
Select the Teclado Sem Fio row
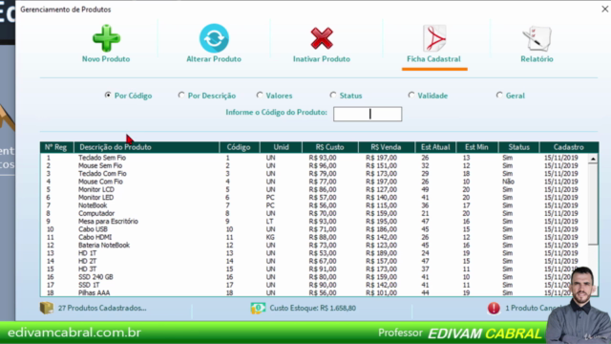[314, 158]
